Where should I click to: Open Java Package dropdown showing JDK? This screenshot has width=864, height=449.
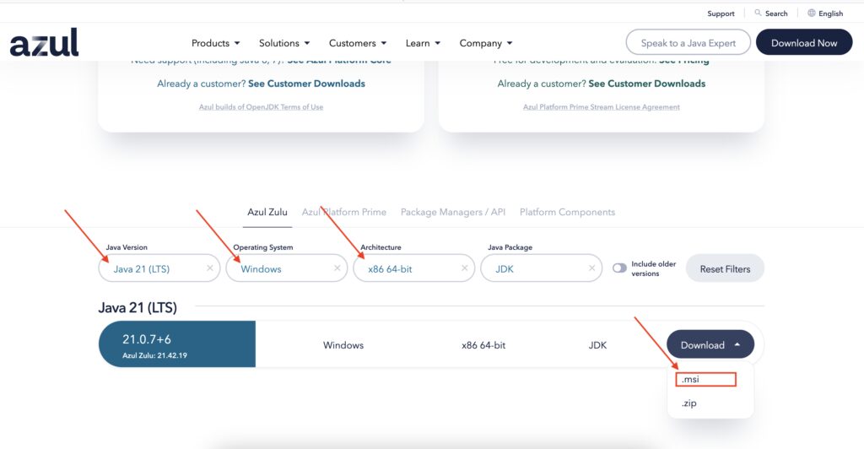541,268
